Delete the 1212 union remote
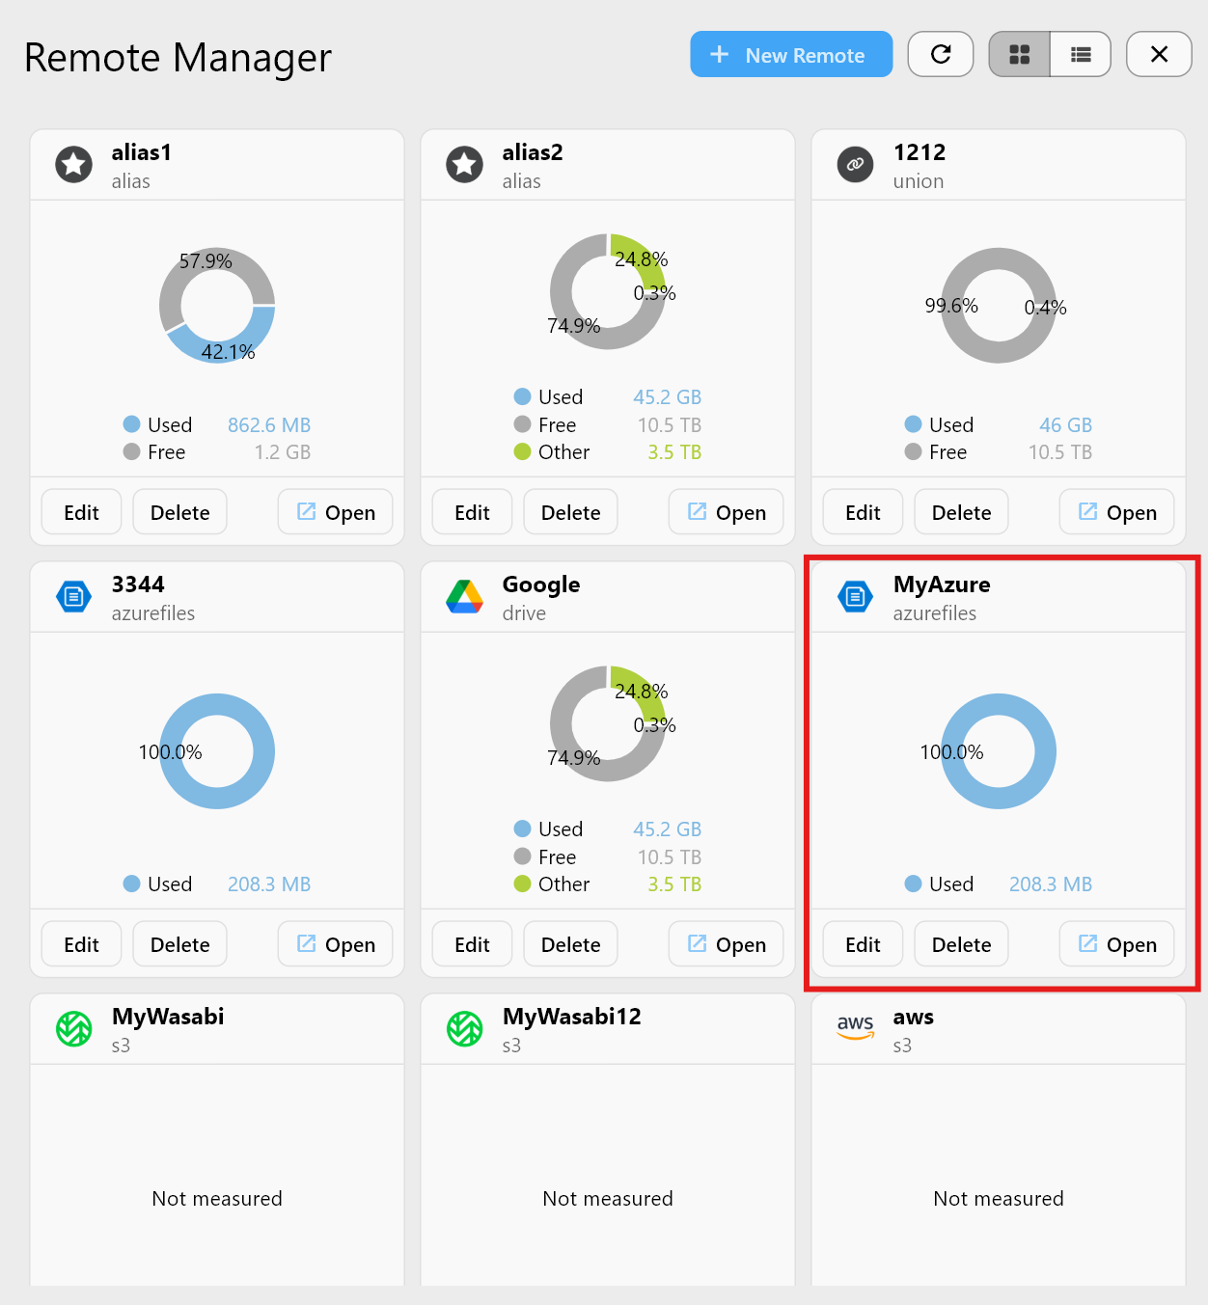 click(x=960, y=511)
